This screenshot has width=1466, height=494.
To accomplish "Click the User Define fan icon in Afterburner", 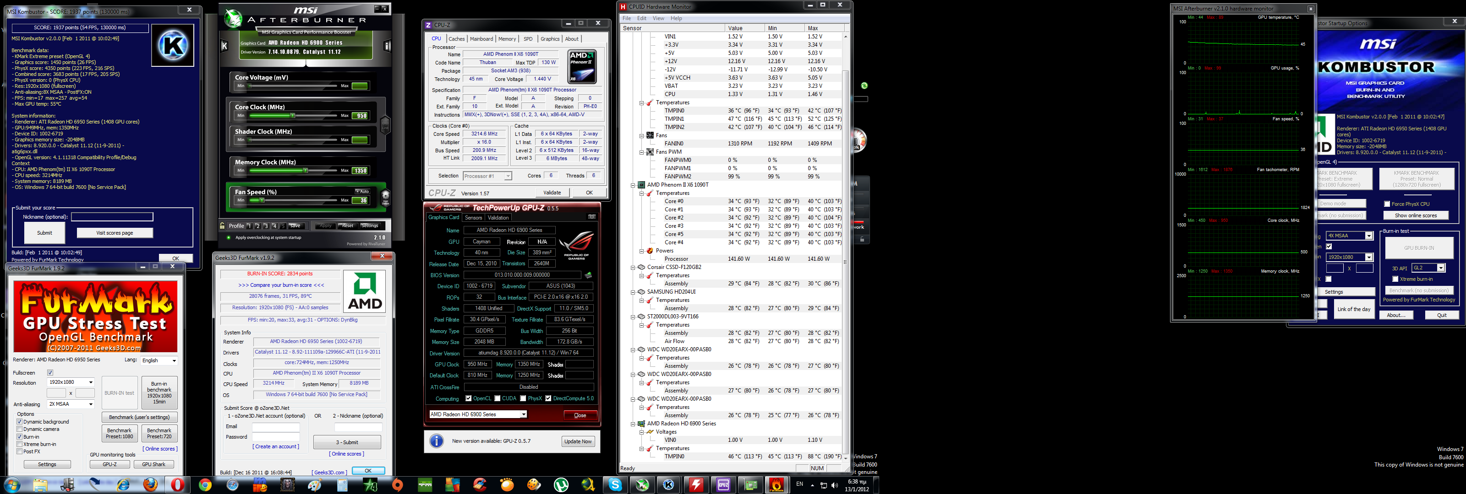I will pos(385,198).
